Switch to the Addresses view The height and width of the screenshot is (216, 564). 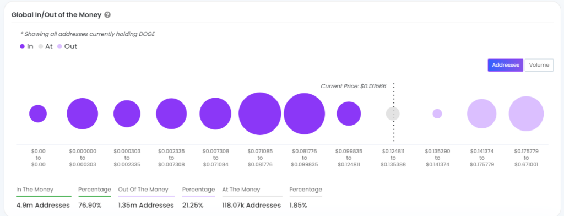click(506, 65)
